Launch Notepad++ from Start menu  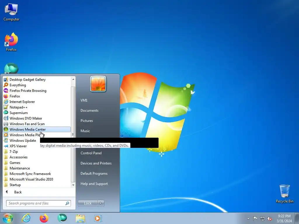coord(36,107)
